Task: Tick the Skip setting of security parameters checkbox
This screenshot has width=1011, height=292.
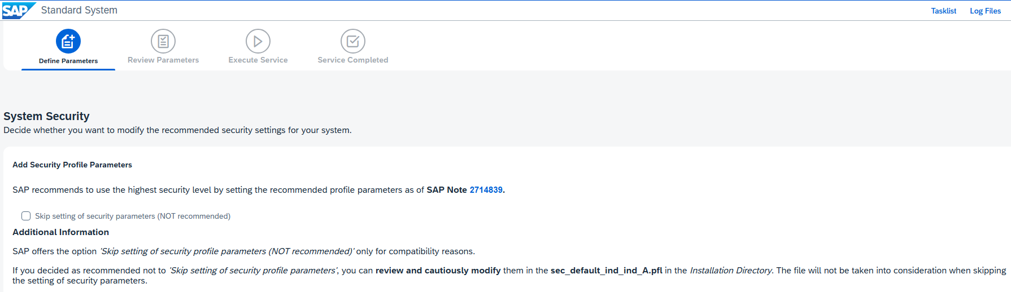Action: coord(26,216)
